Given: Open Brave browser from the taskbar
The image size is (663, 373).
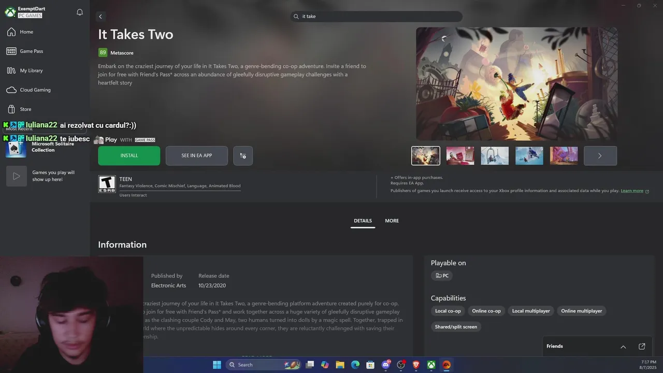Looking at the screenshot, I should click(416, 365).
